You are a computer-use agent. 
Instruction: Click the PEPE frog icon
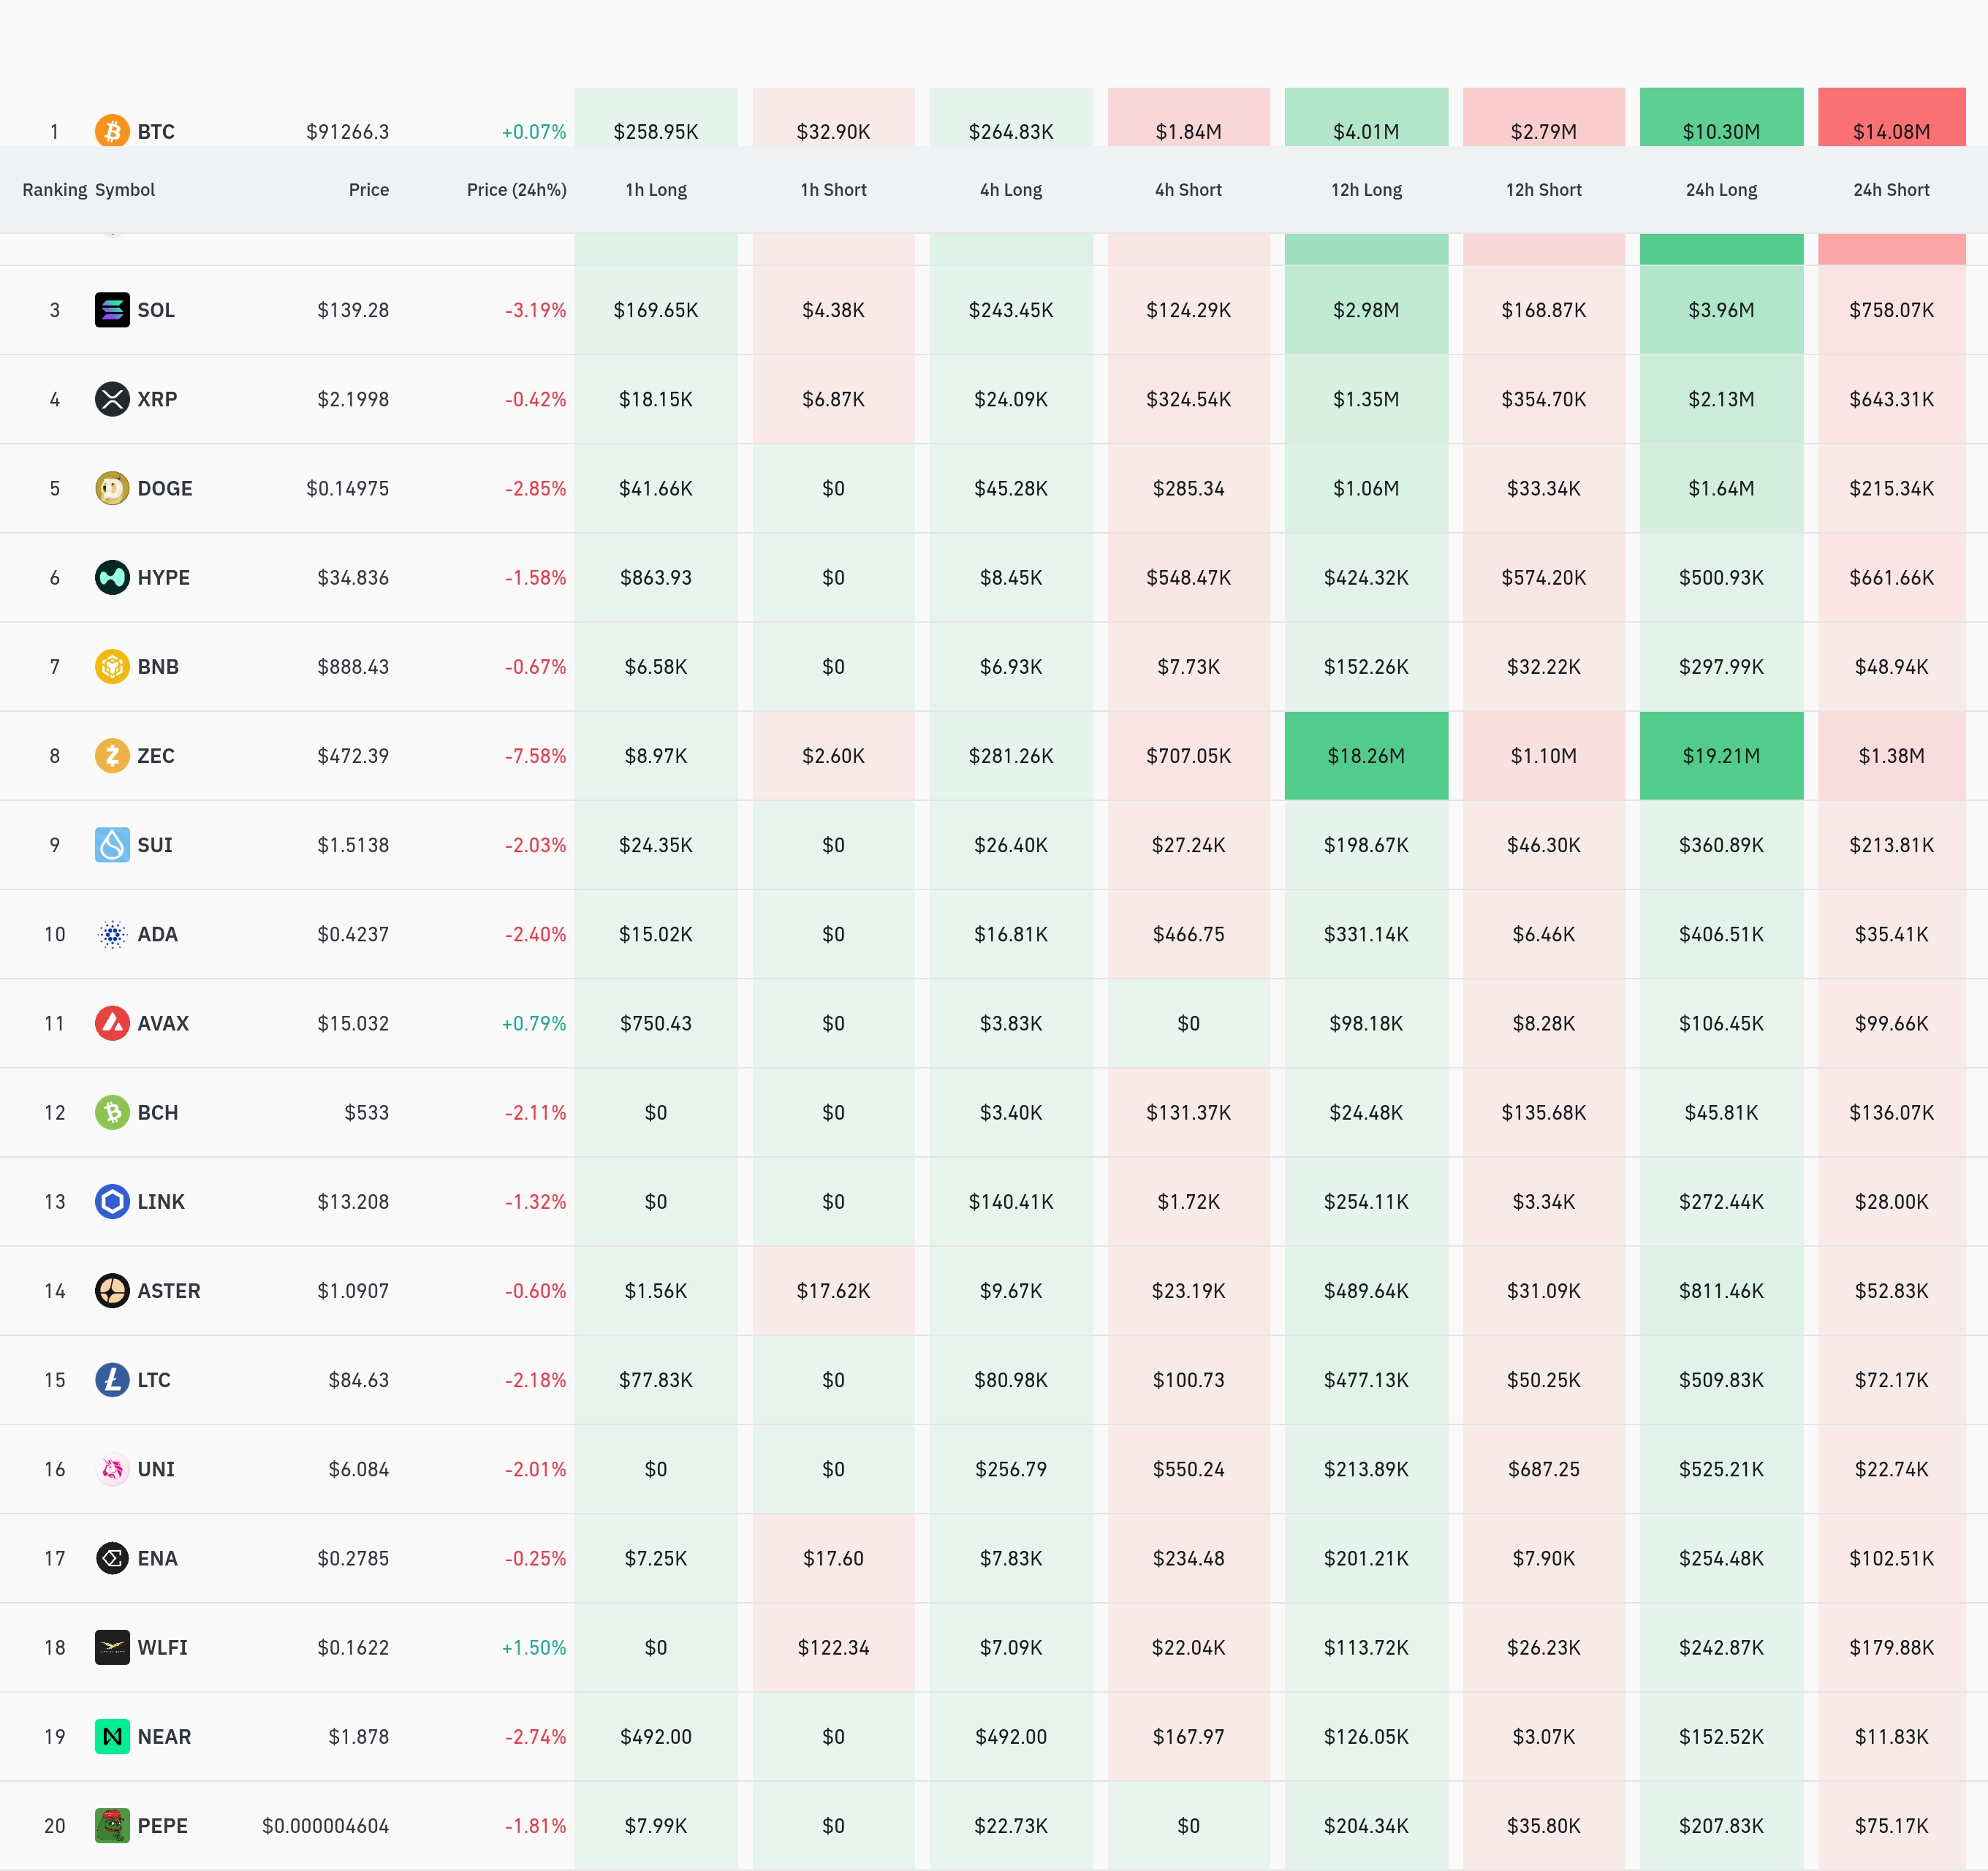pos(112,1825)
